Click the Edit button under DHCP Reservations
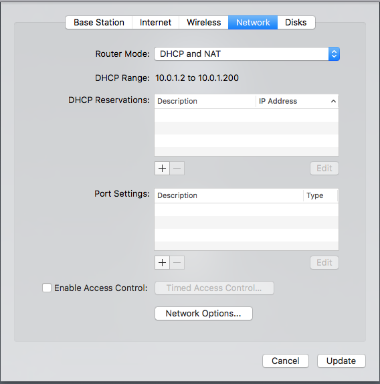The width and height of the screenshot is (380, 384). pos(324,168)
